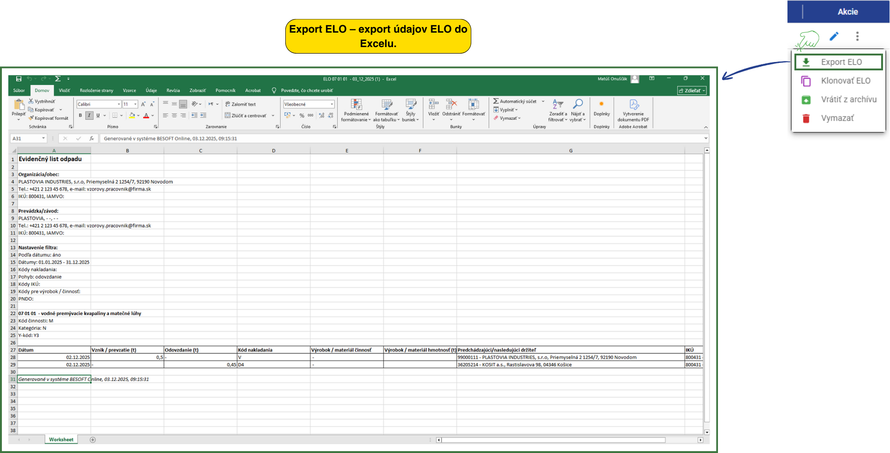Click the Zdieľať share button
The height and width of the screenshot is (453, 890).
[x=692, y=90]
